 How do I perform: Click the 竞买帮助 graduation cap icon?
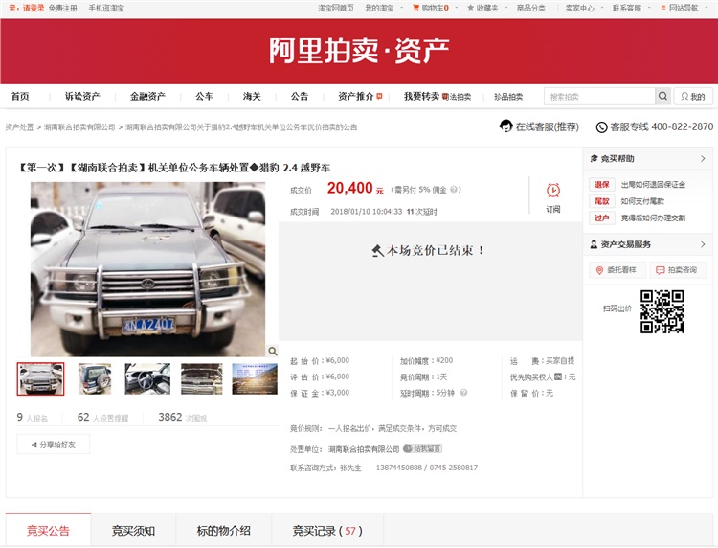(594, 158)
